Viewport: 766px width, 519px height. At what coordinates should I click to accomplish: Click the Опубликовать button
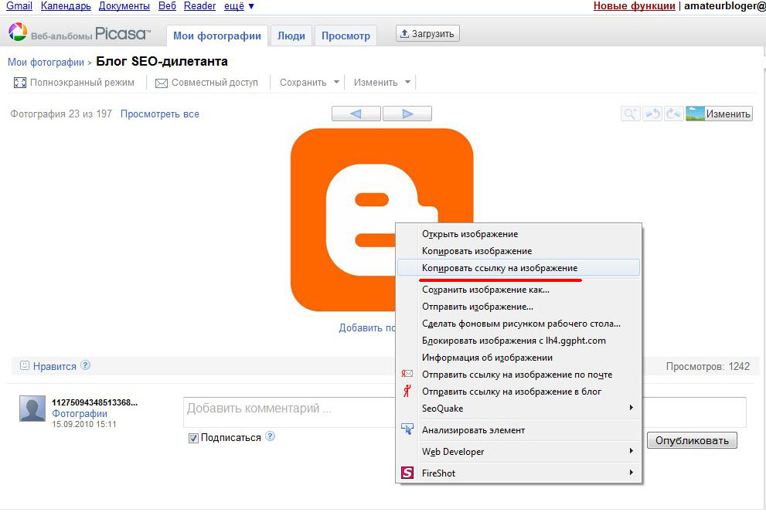click(692, 440)
